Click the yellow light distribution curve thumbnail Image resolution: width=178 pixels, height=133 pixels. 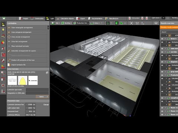click(x=23, y=80)
